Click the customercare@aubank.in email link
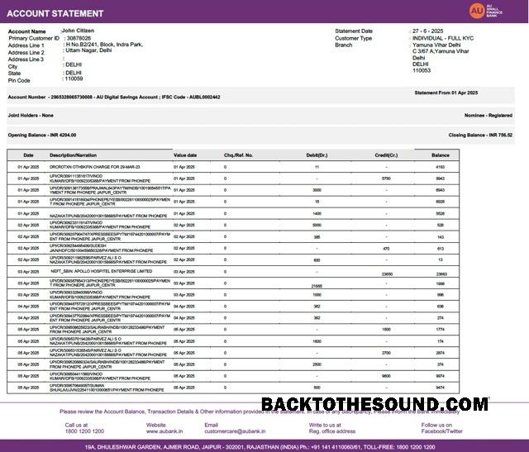 [235, 431]
